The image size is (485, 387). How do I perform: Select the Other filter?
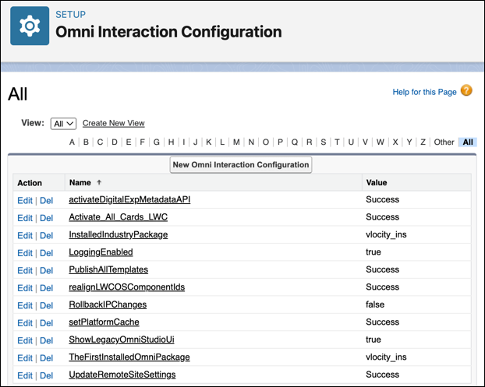[444, 142]
